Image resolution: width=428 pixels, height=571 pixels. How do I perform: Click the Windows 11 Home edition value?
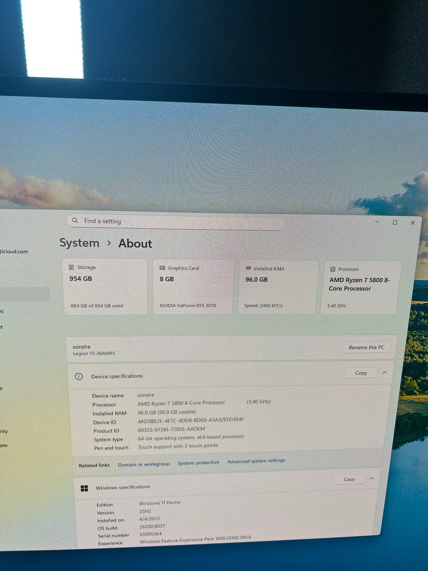click(160, 502)
